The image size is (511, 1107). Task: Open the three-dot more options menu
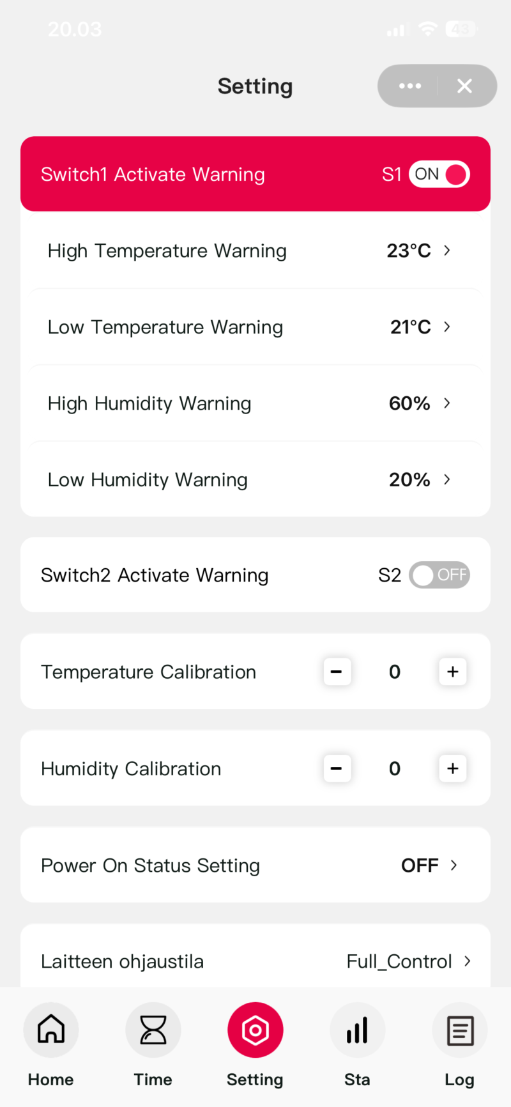pos(409,86)
